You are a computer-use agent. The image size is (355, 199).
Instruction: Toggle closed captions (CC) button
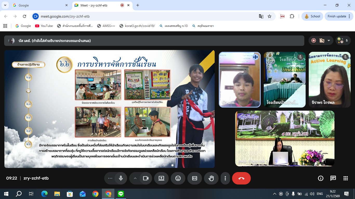coord(195,178)
